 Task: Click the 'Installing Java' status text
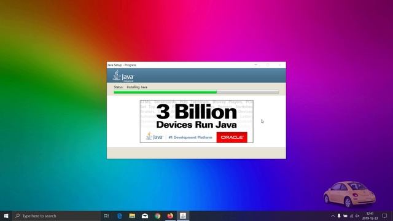137,87
